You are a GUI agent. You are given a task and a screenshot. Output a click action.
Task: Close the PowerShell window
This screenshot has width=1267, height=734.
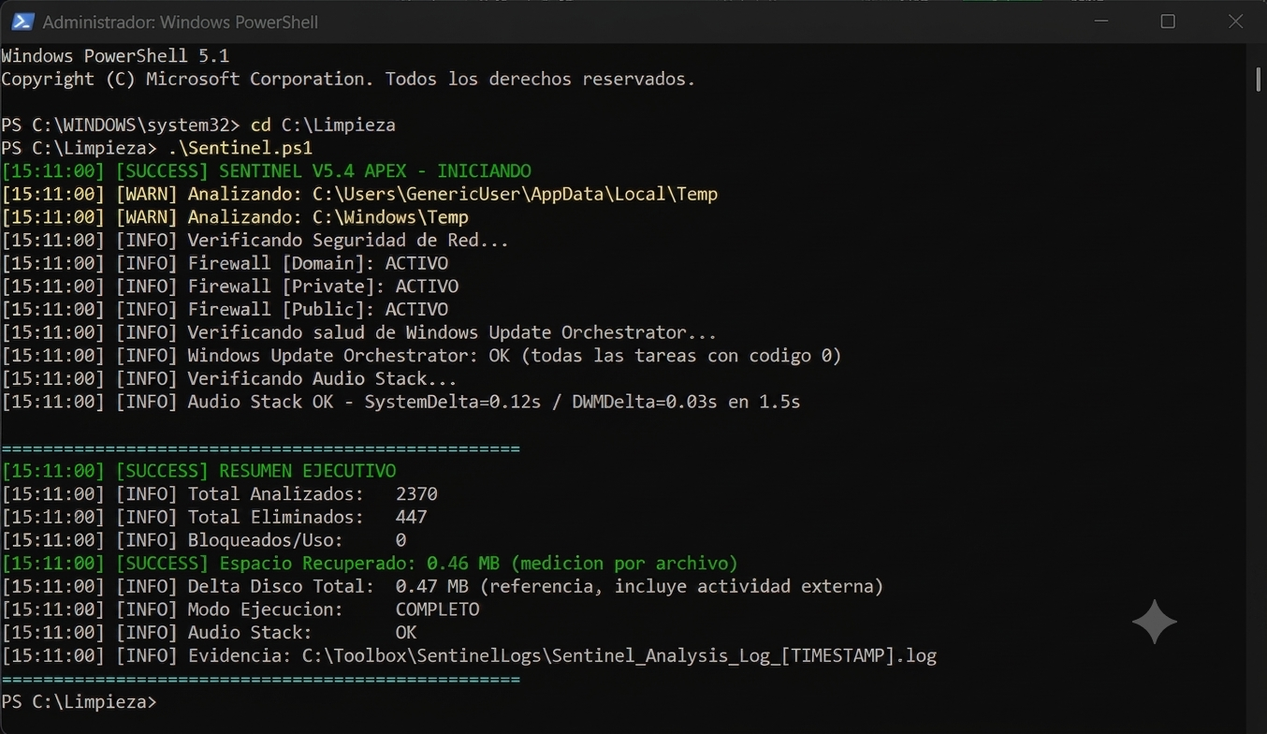[x=1235, y=22]
